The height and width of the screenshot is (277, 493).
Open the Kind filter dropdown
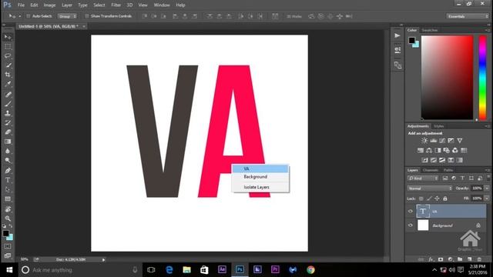pos(423,179)
